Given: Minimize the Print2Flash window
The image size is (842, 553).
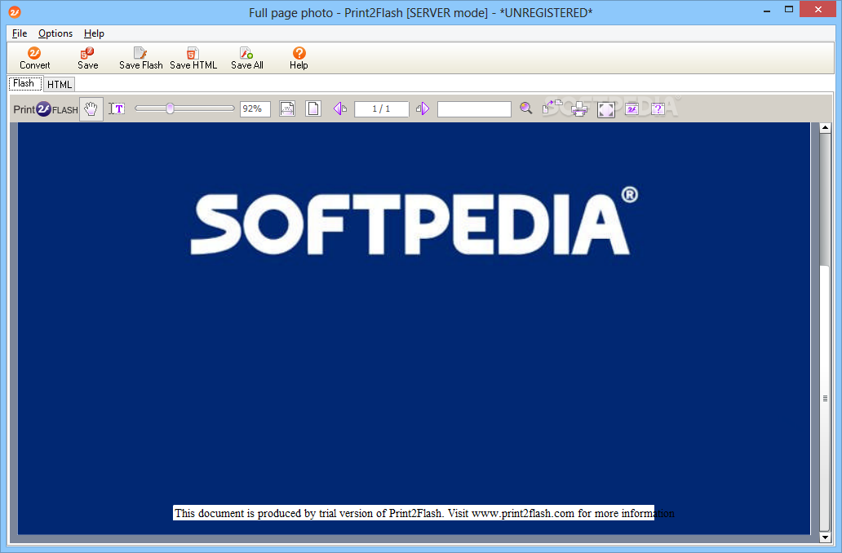Looking at the screenshot, I should (x=767, y=11).
